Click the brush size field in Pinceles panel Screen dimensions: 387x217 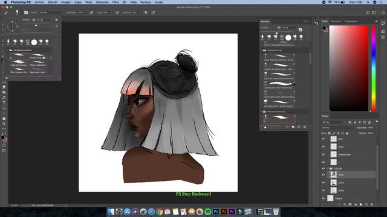tap(289, 28)
